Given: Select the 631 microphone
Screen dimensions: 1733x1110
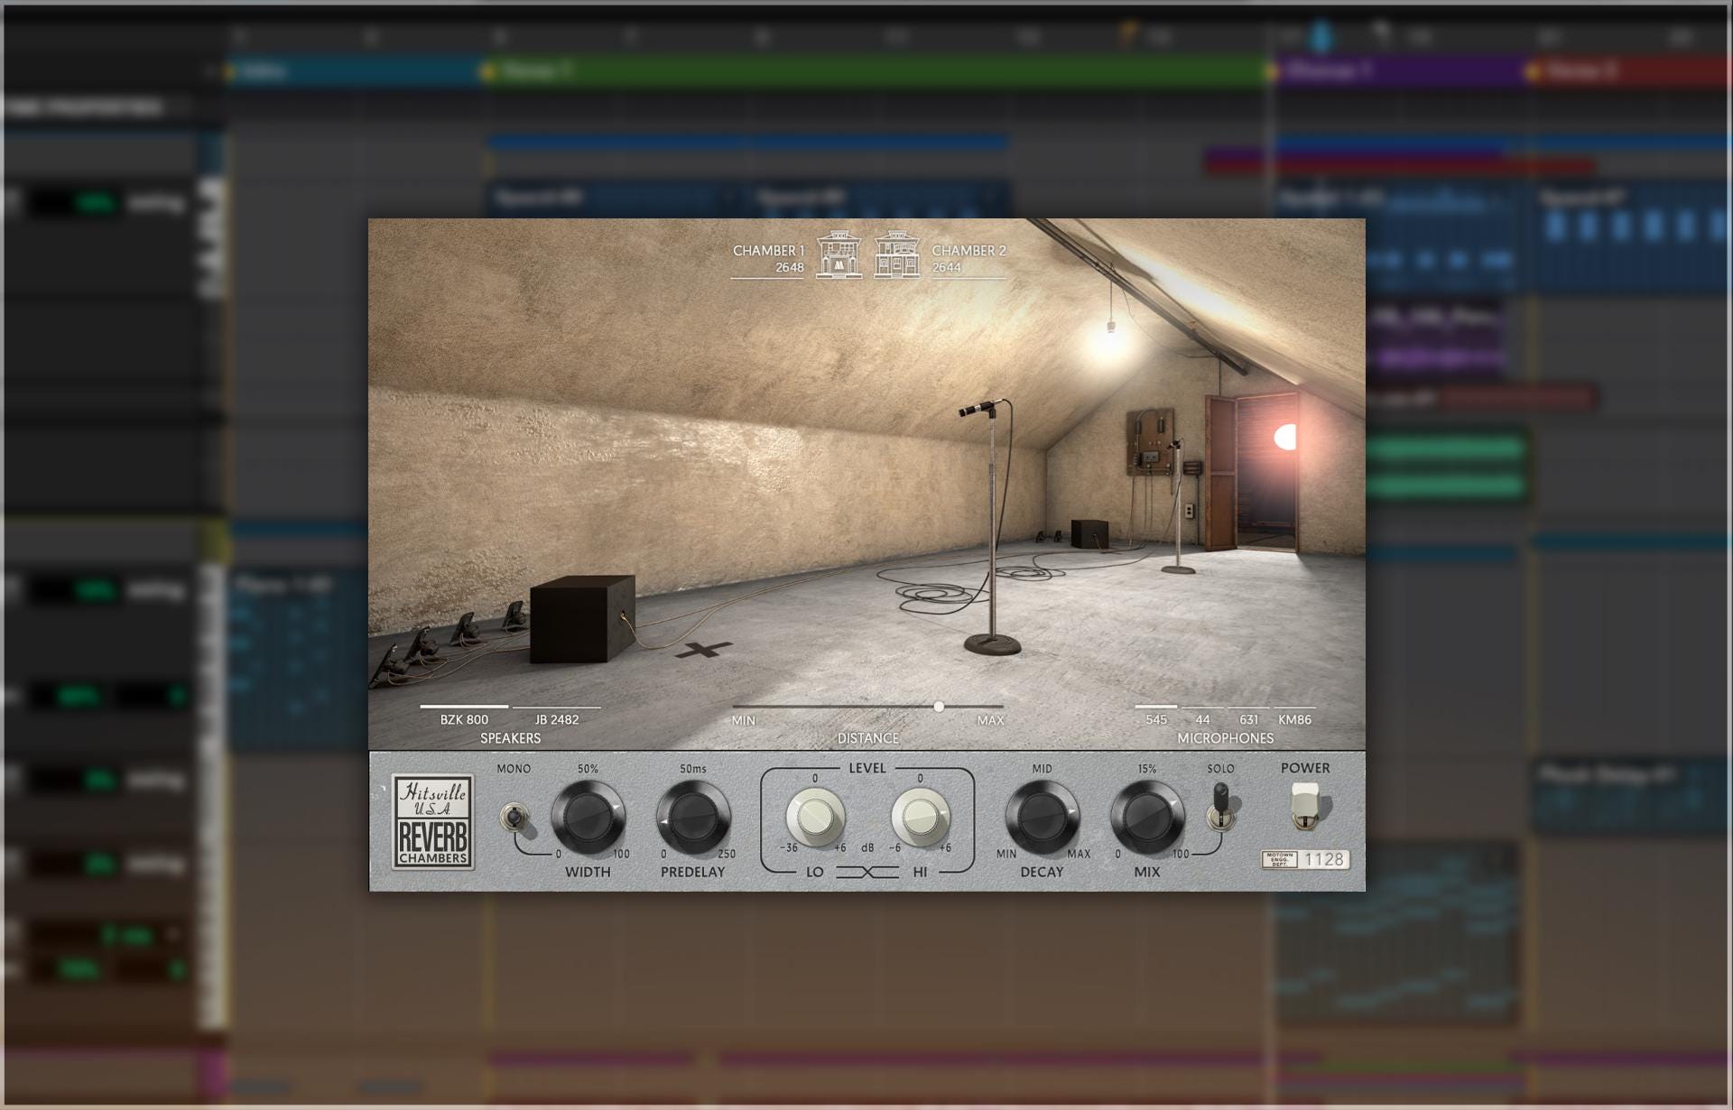Looking at the screenshot, I should [1248, 719].
